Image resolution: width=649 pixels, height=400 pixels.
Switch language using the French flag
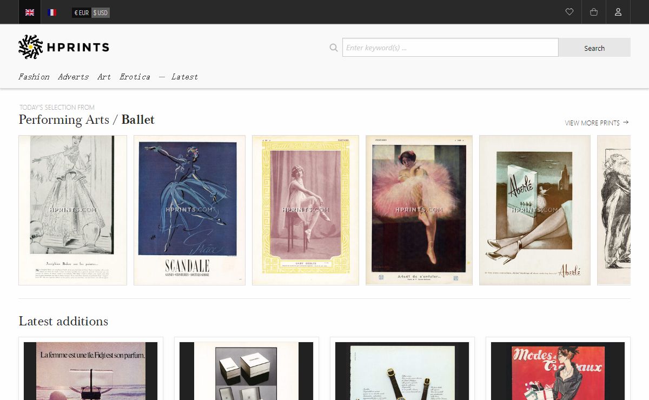click(52, 12)
